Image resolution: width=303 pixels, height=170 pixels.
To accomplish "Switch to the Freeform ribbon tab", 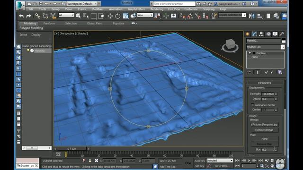I will point(49,23).
